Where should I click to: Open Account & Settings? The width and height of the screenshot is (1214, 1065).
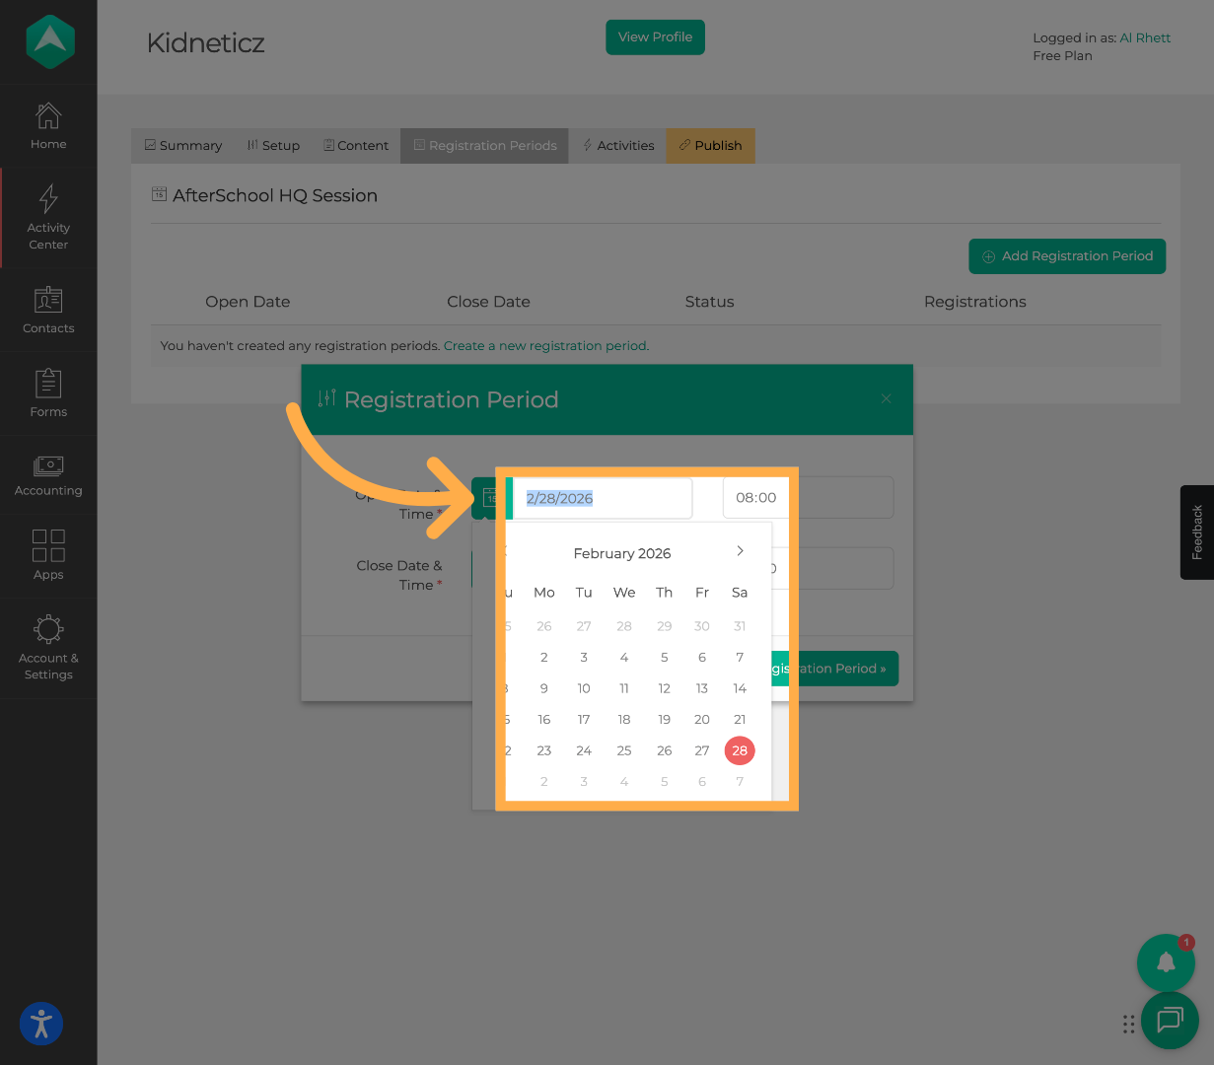click(x=47, y=646)
